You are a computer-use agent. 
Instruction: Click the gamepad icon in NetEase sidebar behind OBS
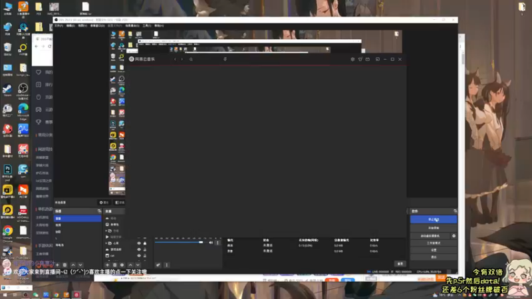pos(39,110)
